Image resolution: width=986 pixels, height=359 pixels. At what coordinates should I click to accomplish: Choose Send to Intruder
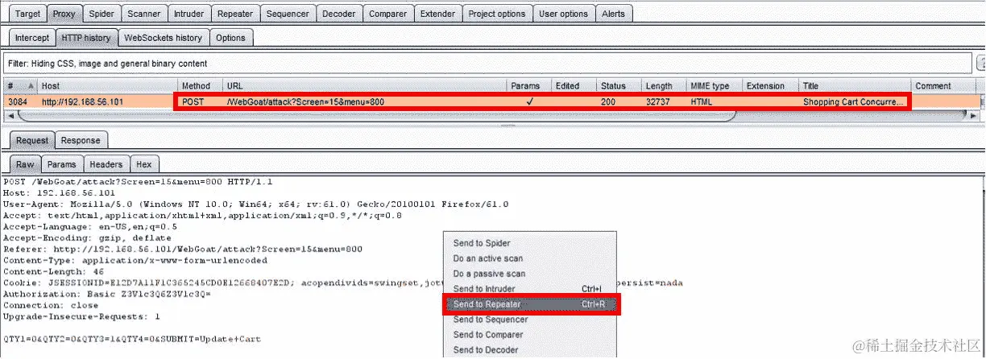click(x=530, y=289)
